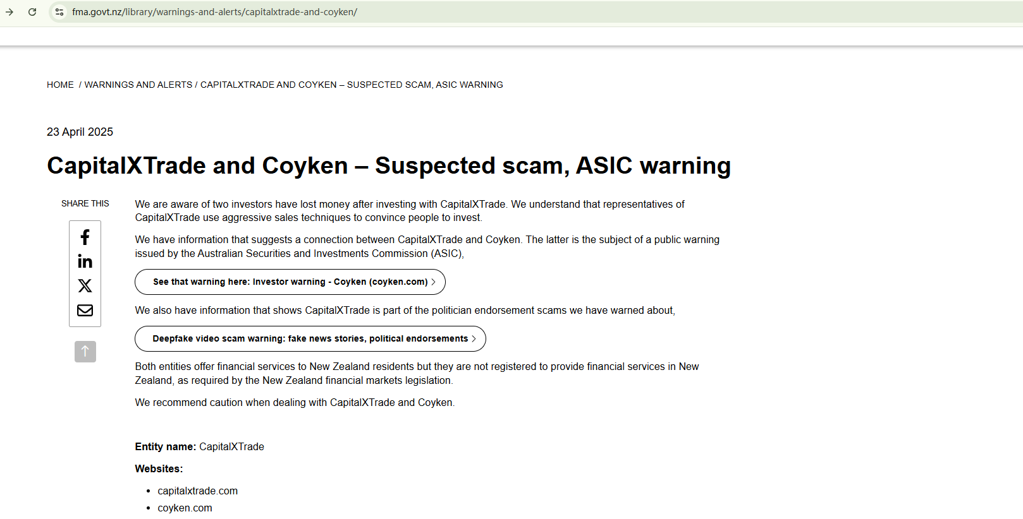Open the site information icon
1023x519 pixels.
pyautogui.click(x=59, y=12)
